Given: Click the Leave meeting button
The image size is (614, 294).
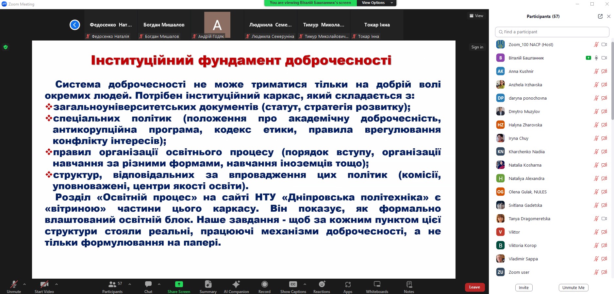Looking at the screenshot, I should click(x=475, y=287).
